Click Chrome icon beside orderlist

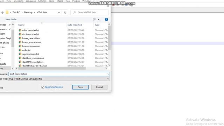click(x=20, y=50)
